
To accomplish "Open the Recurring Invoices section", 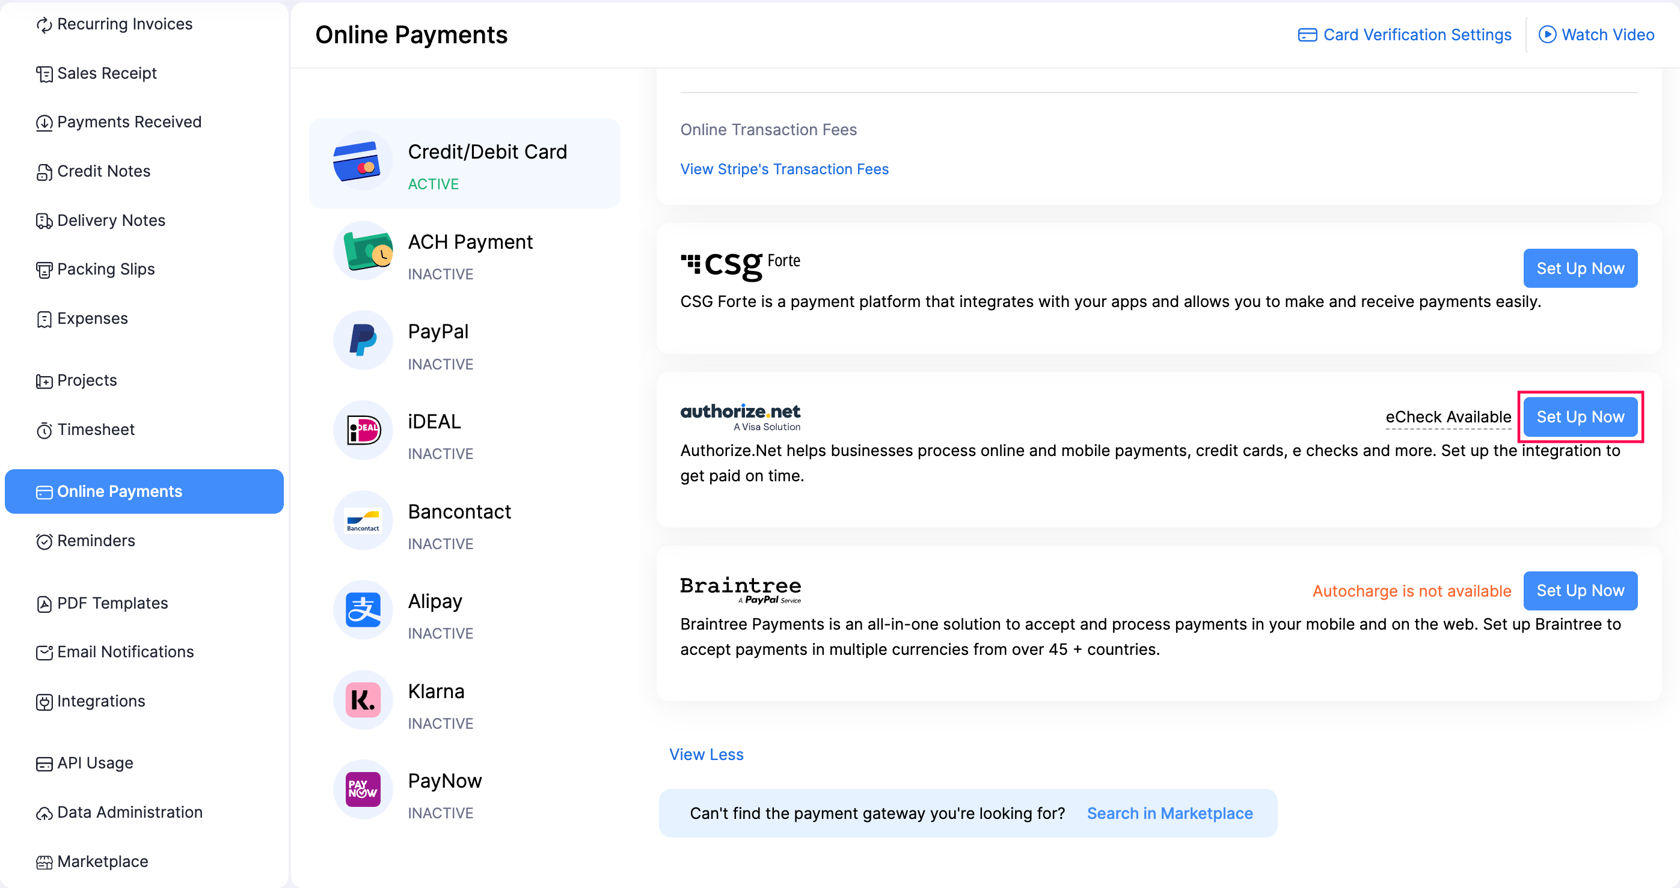I will [x=124, y=24].
